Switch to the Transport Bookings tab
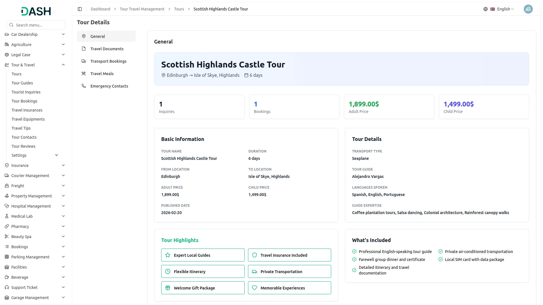The image size is (543, 305). coord(108,61)
